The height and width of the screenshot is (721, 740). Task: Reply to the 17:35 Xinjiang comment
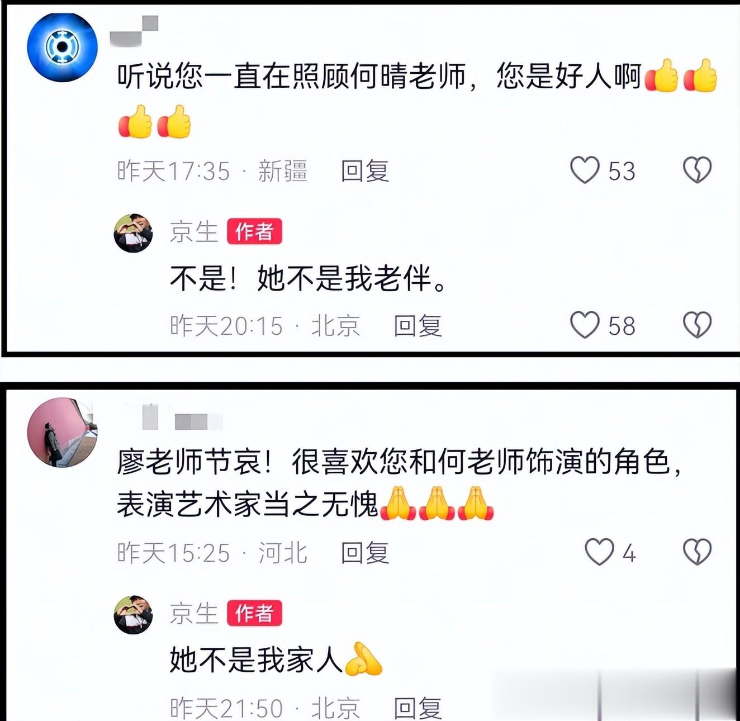(x=365, y=171)
